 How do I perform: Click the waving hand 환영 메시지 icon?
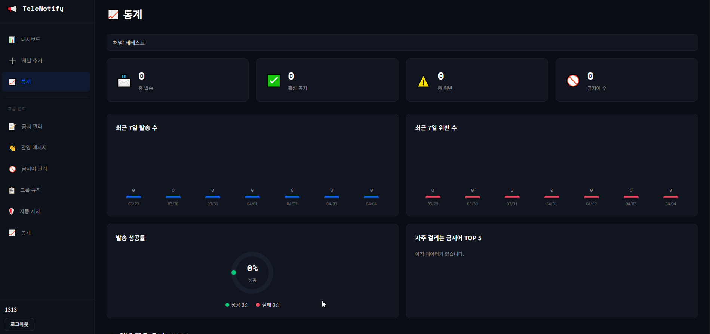pyautogui.click(x=12, y=148)
